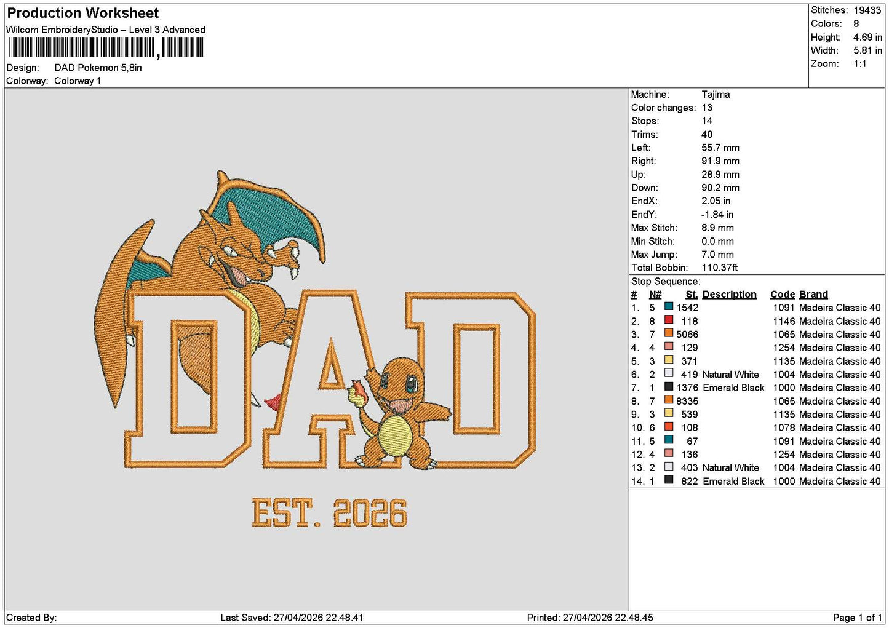This screenshot has width=889, height=628.
Task: Click the Right value '91.9 mm'
Action: (x=720, y=161)
